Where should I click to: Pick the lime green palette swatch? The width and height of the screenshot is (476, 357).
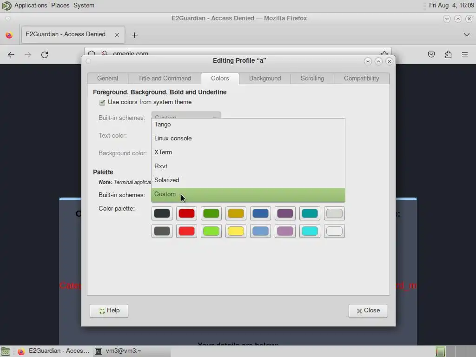pyautogui.click(x=211, y=231)
